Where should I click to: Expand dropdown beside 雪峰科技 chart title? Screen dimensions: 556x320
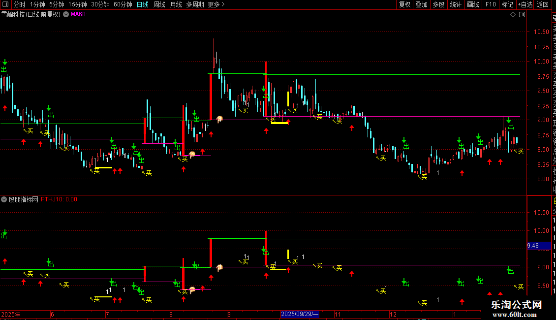click(x=66, y=14)
